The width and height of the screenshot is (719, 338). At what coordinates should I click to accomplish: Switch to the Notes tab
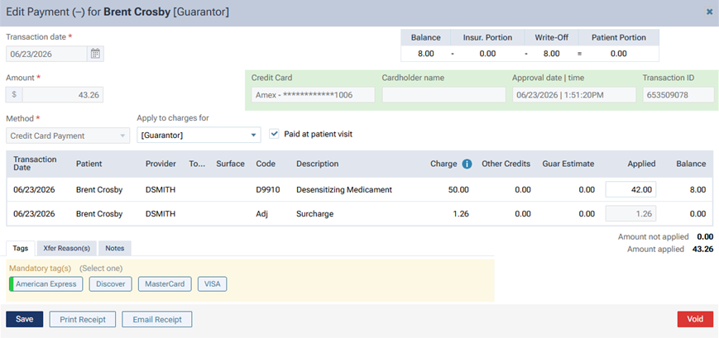tap(115, 248)
